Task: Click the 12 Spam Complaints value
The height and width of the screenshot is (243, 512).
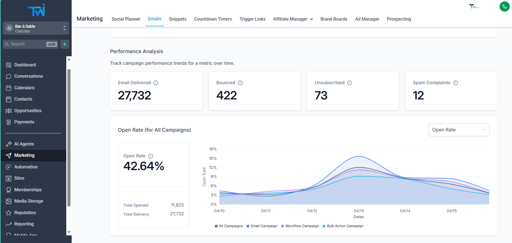Action: [x=418, y=96]
